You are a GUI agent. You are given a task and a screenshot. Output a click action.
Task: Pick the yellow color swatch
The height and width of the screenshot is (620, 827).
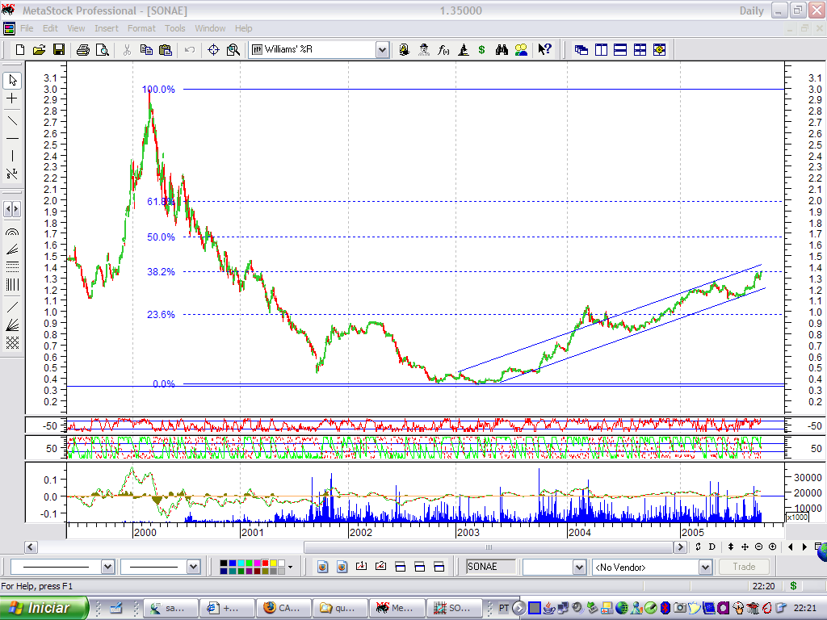coord(273,563)
